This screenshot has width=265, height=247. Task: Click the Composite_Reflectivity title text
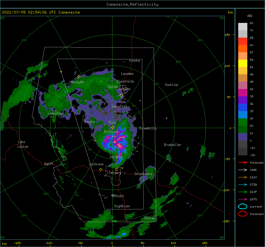click(132, 4)
